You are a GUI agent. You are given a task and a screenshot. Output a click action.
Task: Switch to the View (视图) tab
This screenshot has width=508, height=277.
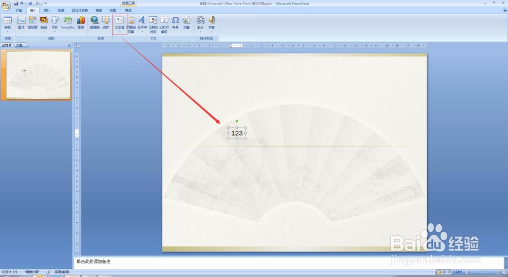112,10
